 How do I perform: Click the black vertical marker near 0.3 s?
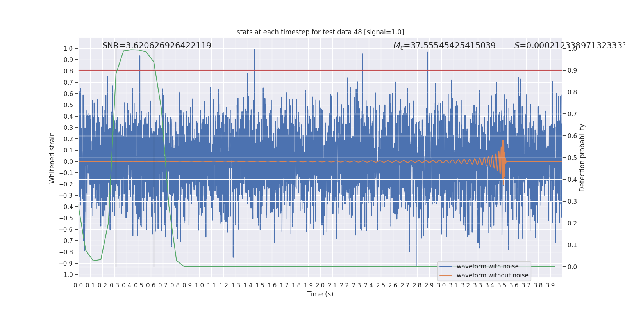click(116, 158)
